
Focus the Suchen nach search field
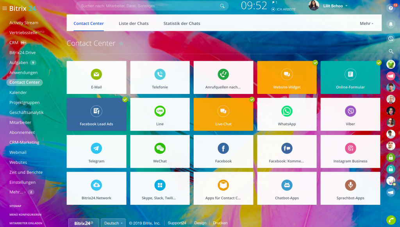click(152, 6)
